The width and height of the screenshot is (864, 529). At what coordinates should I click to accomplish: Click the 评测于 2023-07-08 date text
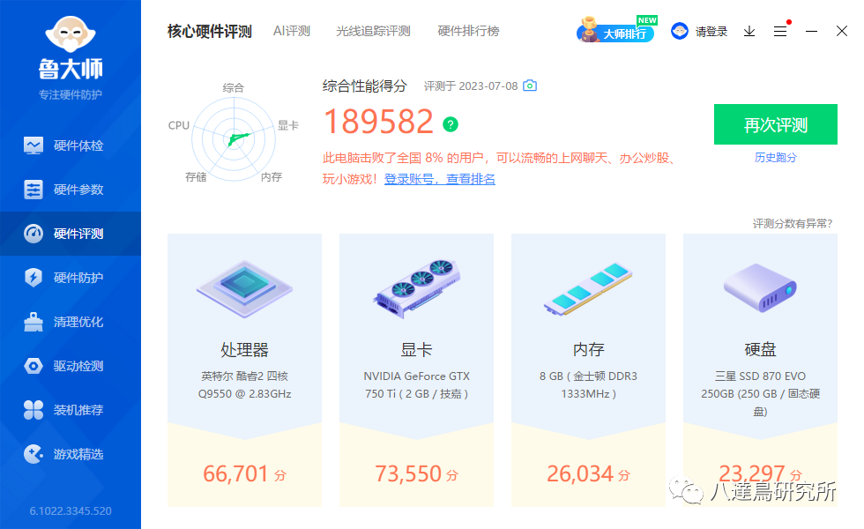tap(471, 86)
